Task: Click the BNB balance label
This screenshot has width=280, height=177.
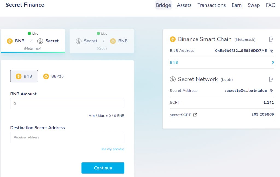Action: pos(174,63)
